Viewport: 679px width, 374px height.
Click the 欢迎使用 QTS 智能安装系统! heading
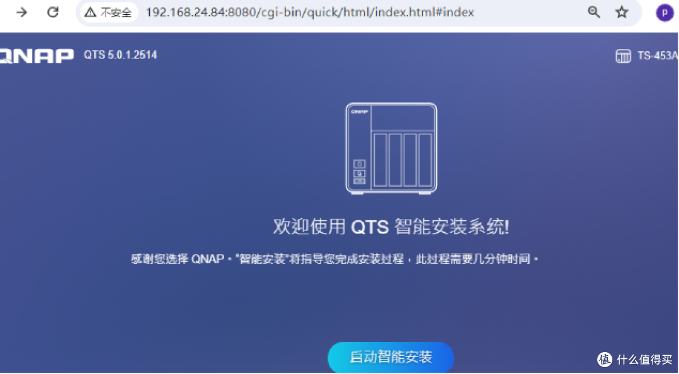391,227
